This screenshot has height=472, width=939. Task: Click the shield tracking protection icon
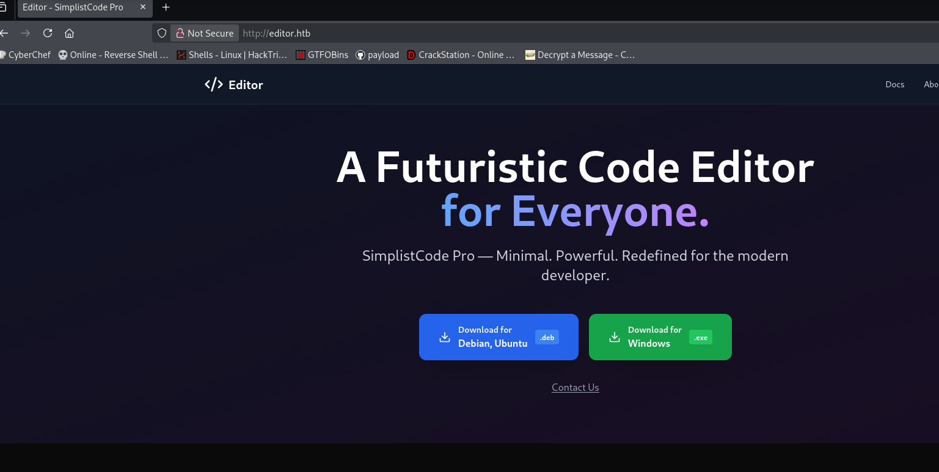click(162, 33)
